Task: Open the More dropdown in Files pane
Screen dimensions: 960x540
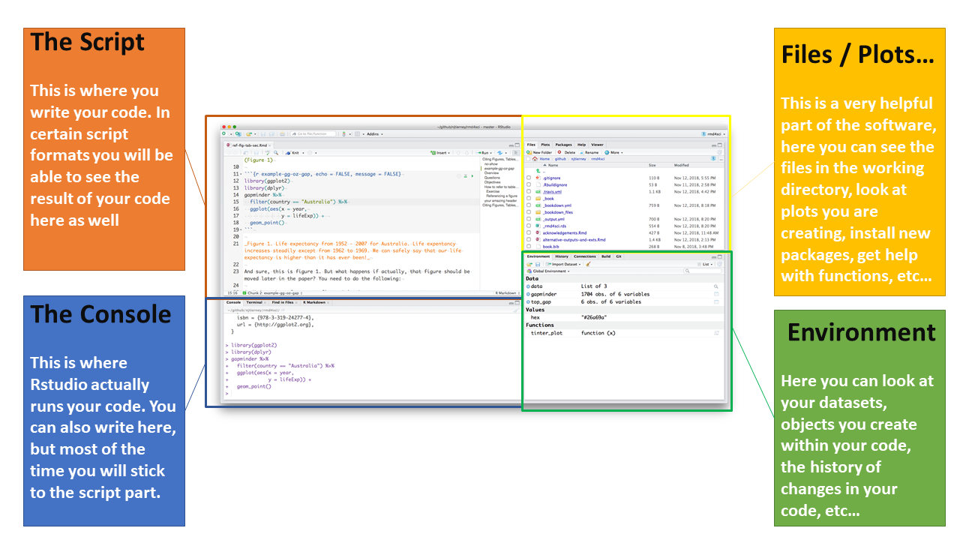Action: click(x=613, y=152)
